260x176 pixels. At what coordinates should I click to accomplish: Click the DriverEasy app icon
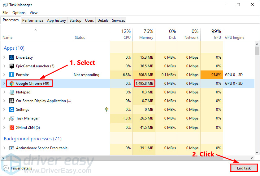pos(12,57)
